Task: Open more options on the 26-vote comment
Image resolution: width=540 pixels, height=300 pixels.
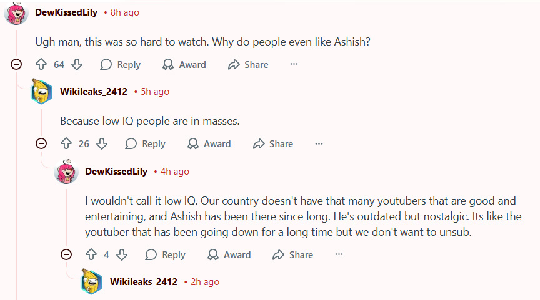Action: coord(319,143)
